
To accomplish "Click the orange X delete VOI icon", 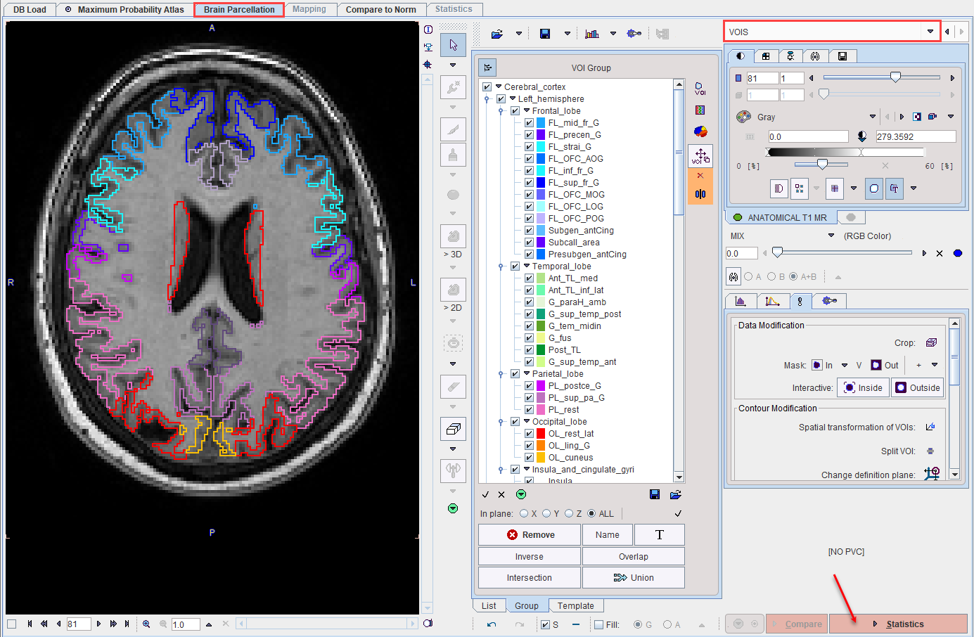I will [x=700, y=175].
